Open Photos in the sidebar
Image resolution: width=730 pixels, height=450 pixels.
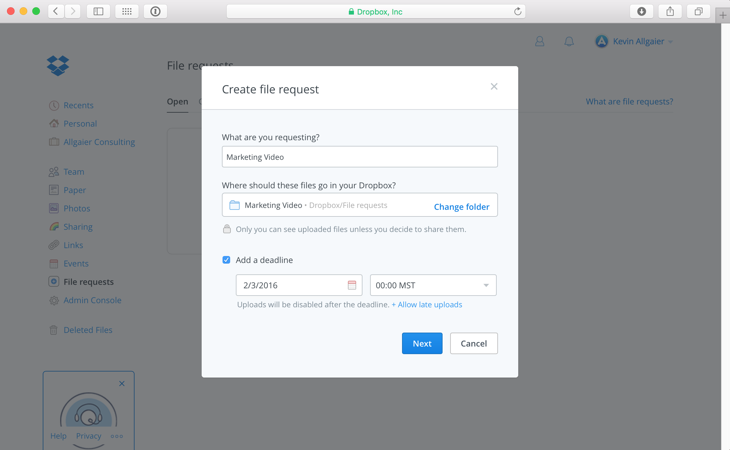click(x=77, y=209)
